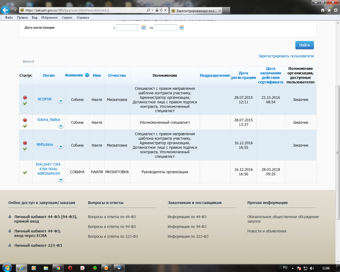Click Зарегистрировать пользователя link
Image resolution: width=340 pixels, height=272 pixels.
tap(286, 56)
